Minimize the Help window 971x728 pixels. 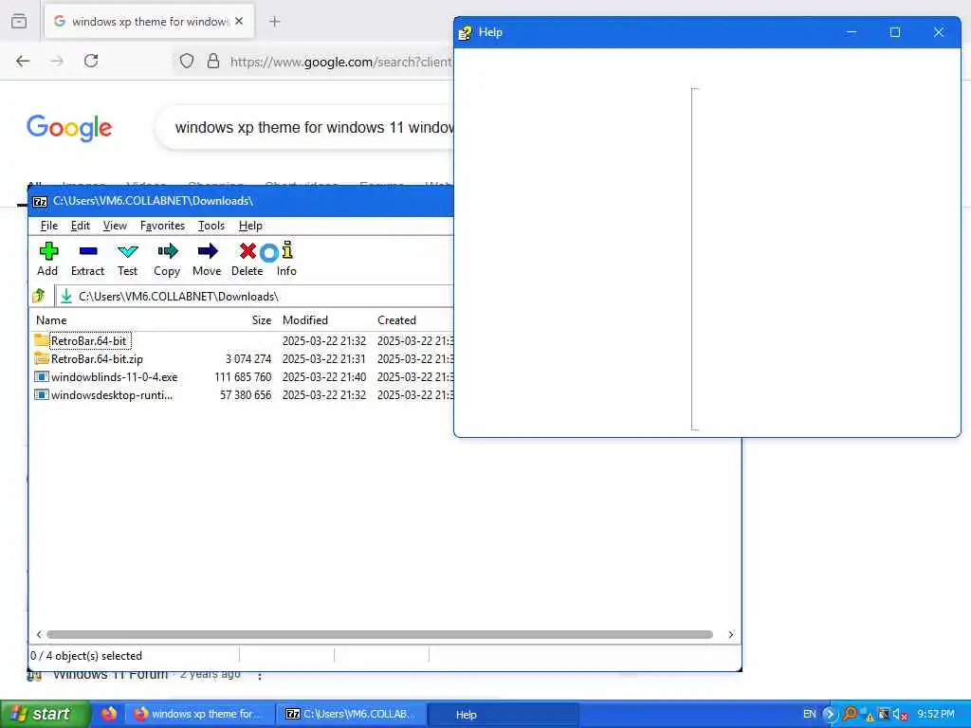pyautogui.click(x=852, y=32)
